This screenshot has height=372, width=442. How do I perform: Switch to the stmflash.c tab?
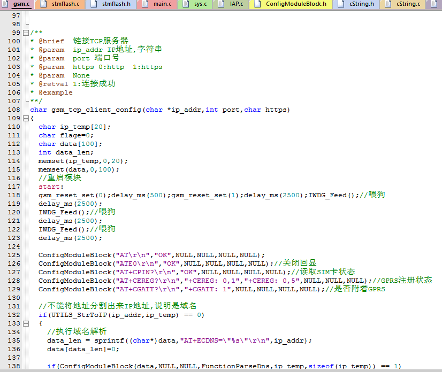coord(65,4)
